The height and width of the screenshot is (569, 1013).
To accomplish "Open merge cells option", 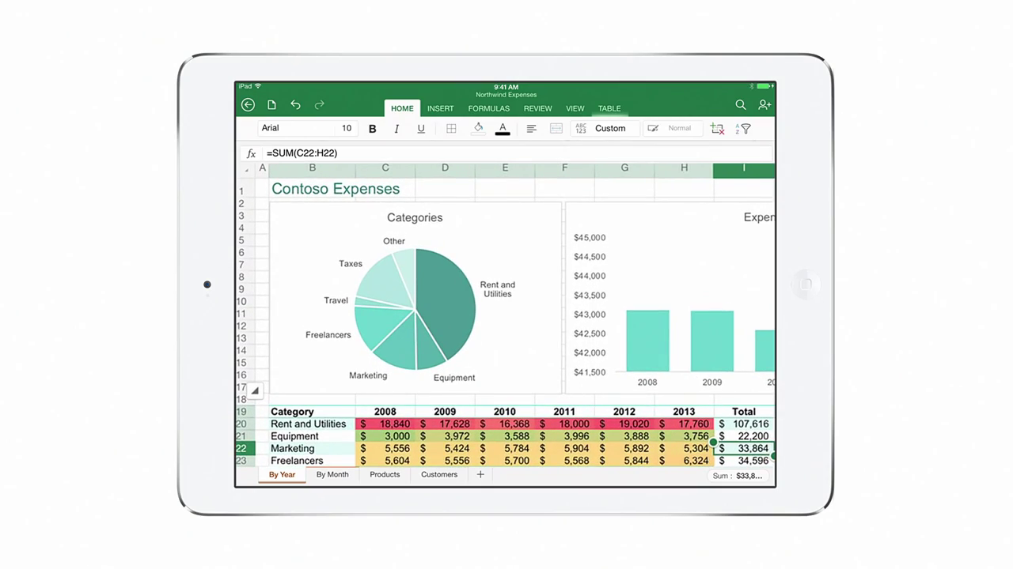I will [x=556, y=129].
